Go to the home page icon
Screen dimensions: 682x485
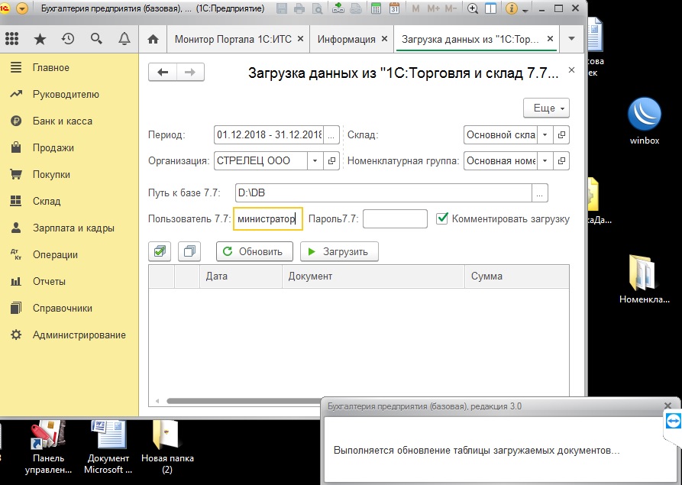click(153, 39)
